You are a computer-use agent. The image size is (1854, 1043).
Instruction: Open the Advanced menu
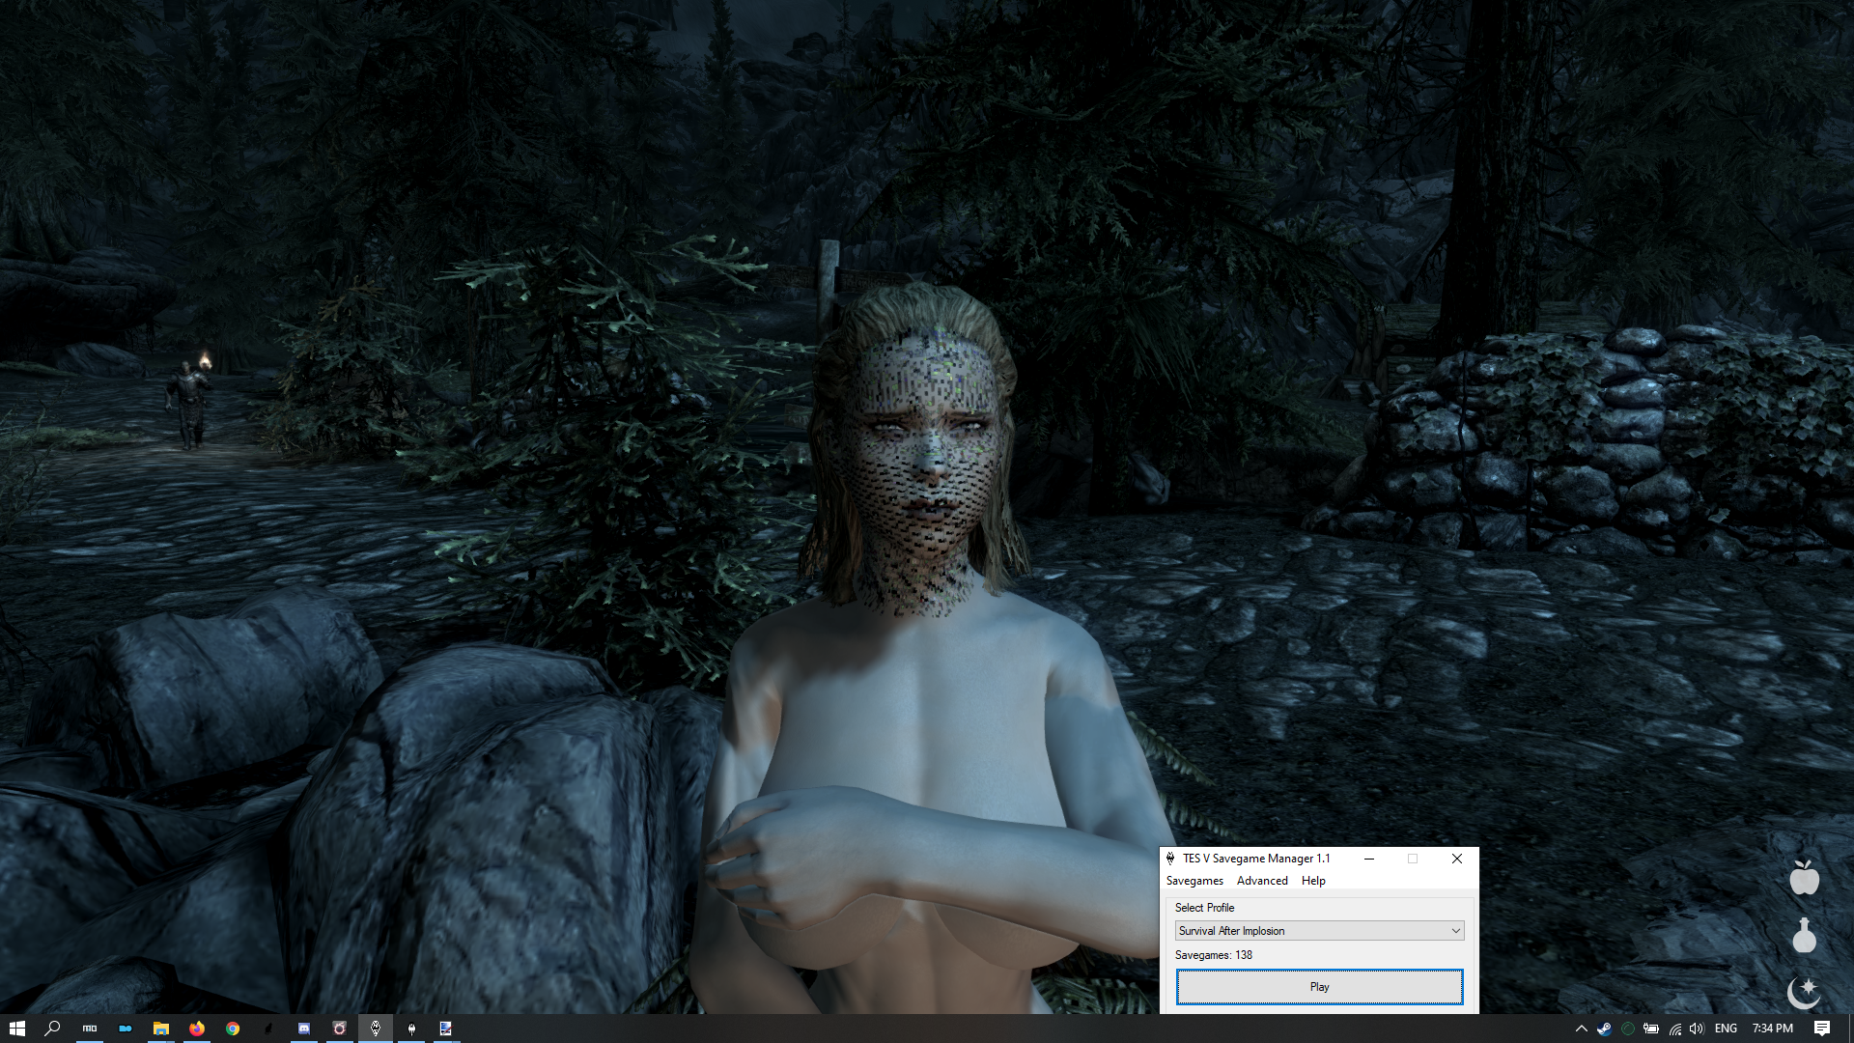point(1262,881)
